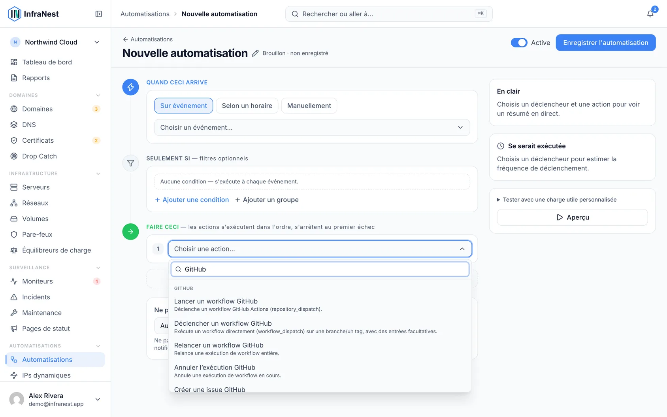
Task: Click the Brouillon non enregistré status text
Action: [x=295, y=53]
